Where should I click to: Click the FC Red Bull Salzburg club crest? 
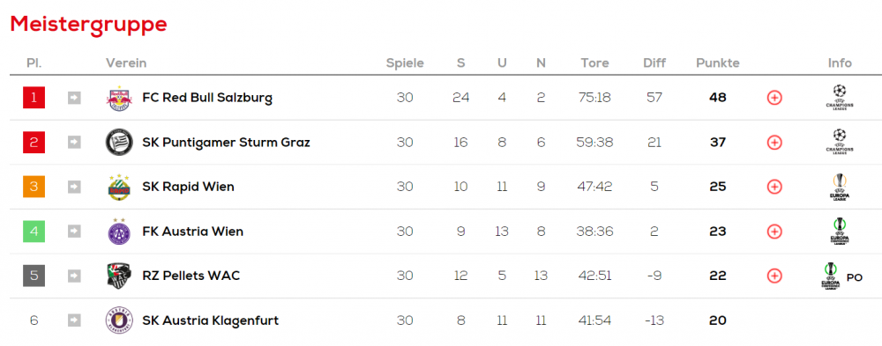[x=119, y=98]
